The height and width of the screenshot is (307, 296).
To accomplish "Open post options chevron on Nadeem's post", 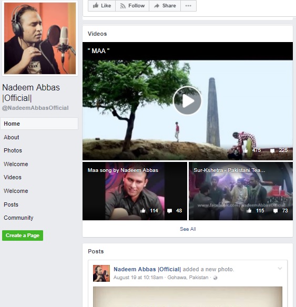I will point(280,269).
